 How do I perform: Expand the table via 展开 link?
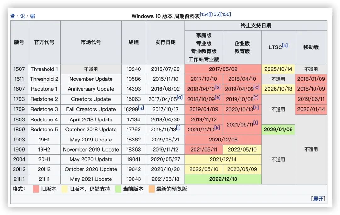pyautogui.click(x=318, y=199)
